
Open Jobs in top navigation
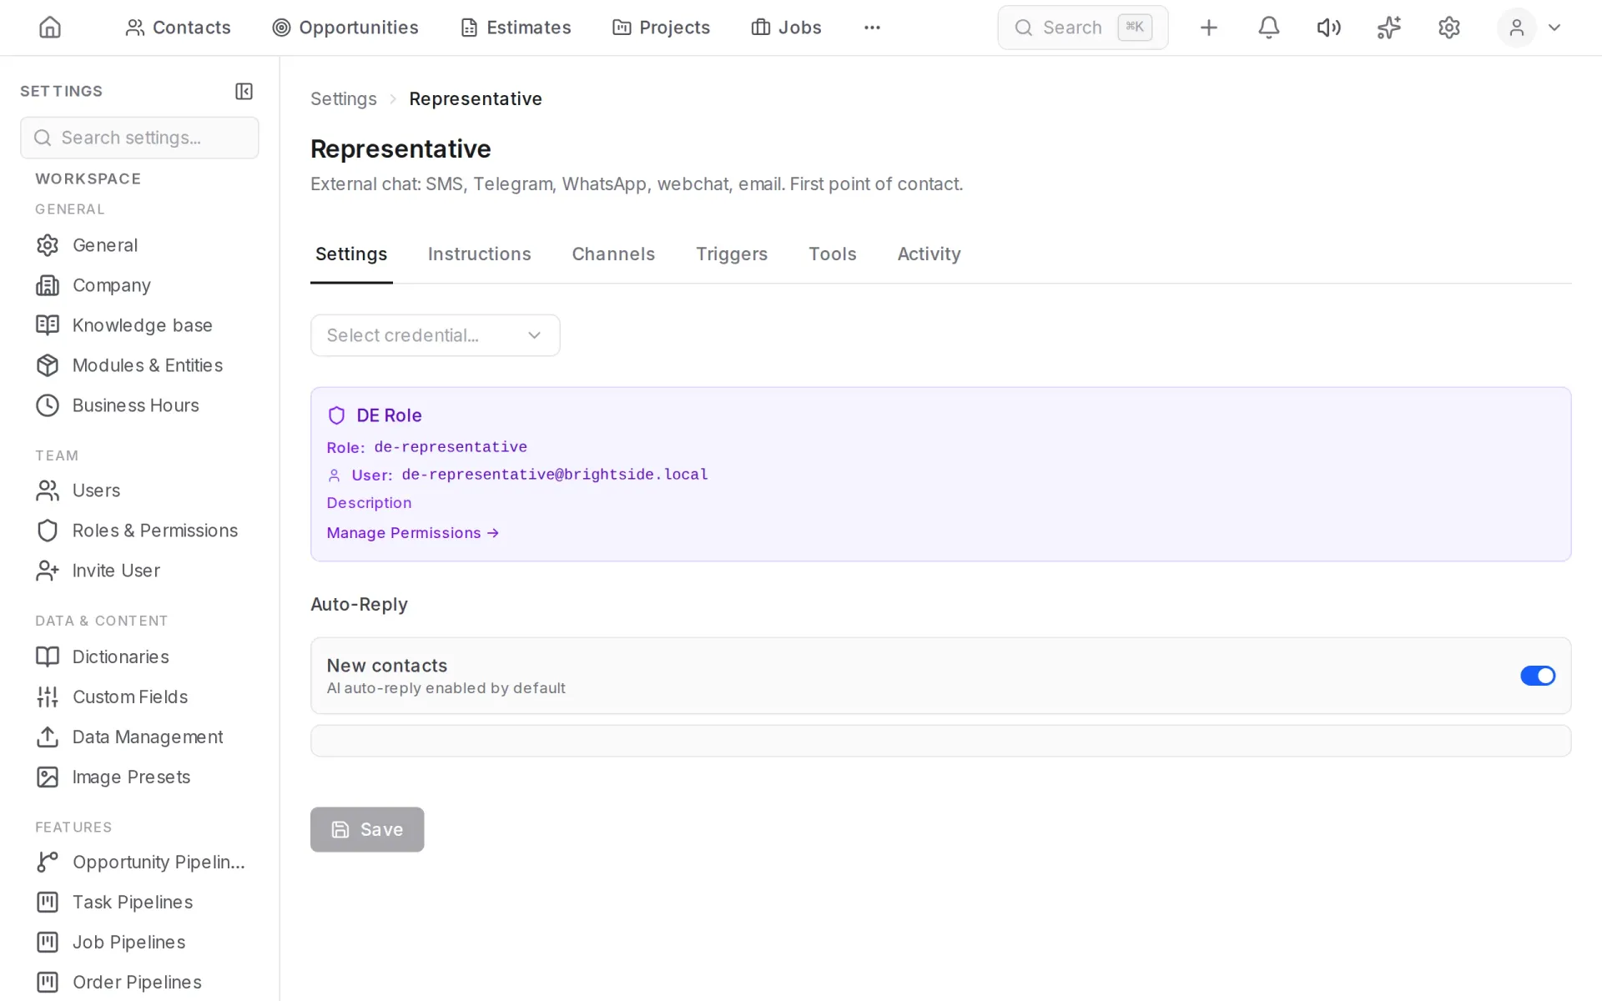click(x=786, y=28)
